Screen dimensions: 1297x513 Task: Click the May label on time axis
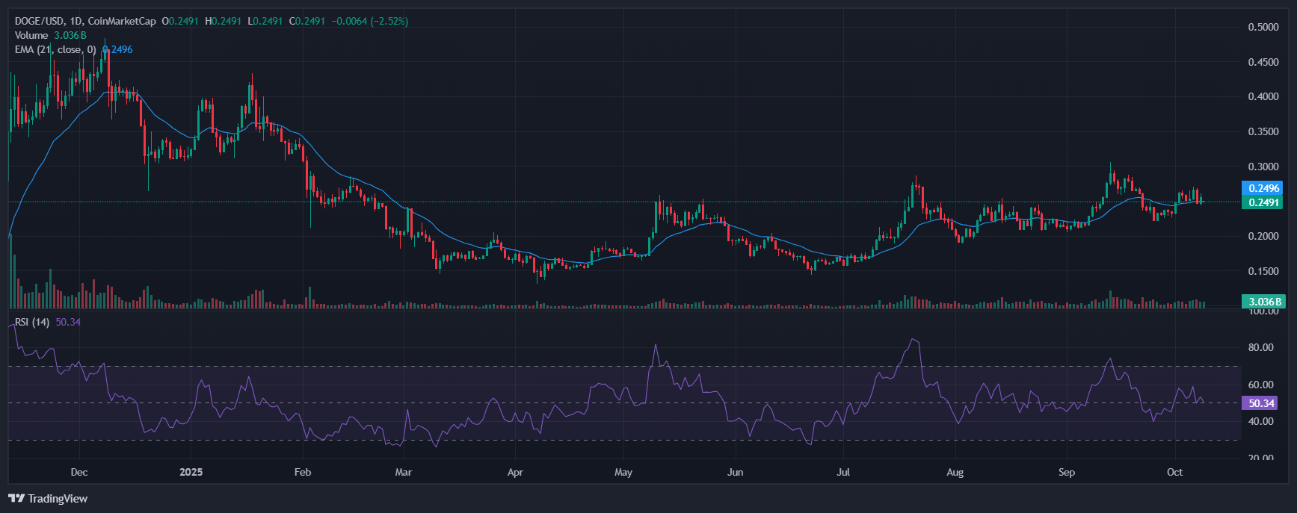(x=623, y=472)
